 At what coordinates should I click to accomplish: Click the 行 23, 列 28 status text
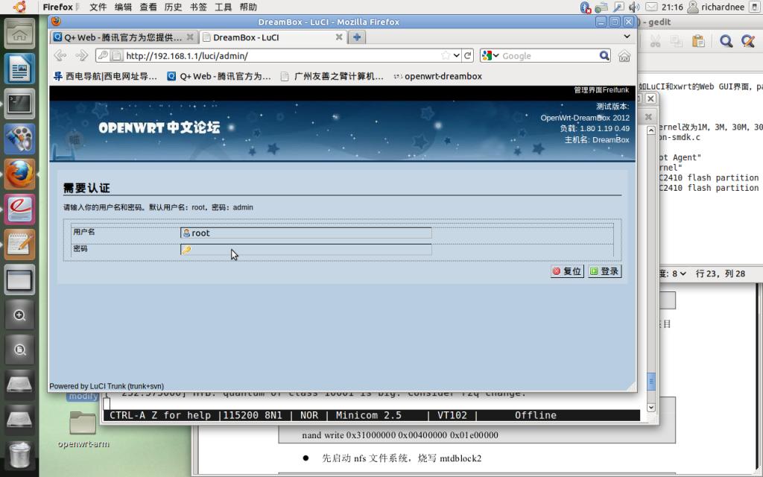click(721, 274)
